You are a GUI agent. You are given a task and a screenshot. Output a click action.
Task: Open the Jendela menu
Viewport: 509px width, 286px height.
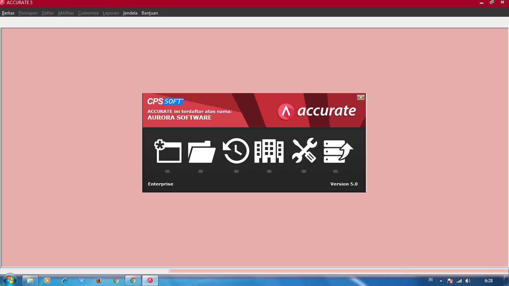tap(130, 13)
